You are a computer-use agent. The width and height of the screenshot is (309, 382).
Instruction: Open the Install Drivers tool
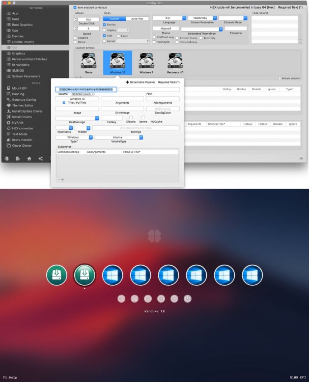(x=22, y=117)
